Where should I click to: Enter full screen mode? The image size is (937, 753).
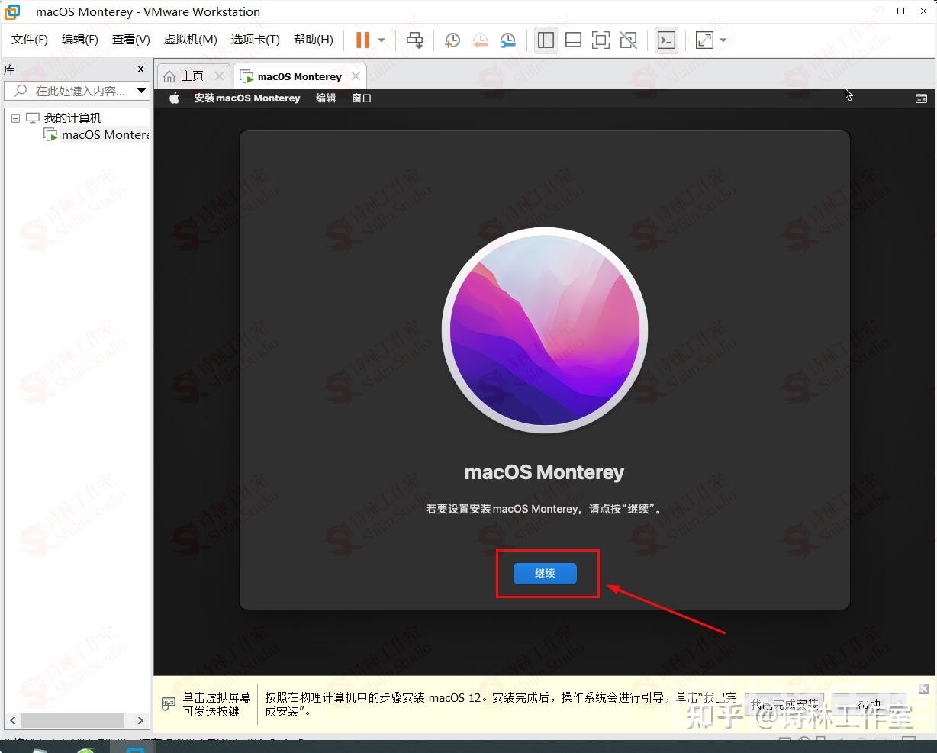pyautogui.click(x=703, y=40)
